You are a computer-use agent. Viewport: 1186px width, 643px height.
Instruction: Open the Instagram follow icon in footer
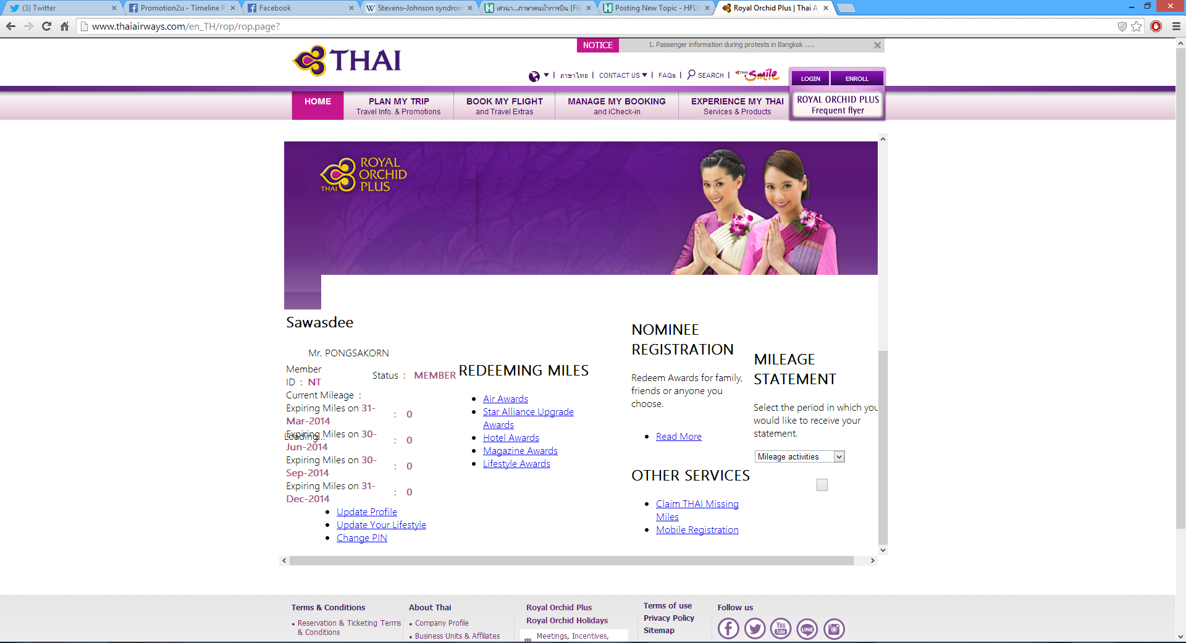[834, 629]
